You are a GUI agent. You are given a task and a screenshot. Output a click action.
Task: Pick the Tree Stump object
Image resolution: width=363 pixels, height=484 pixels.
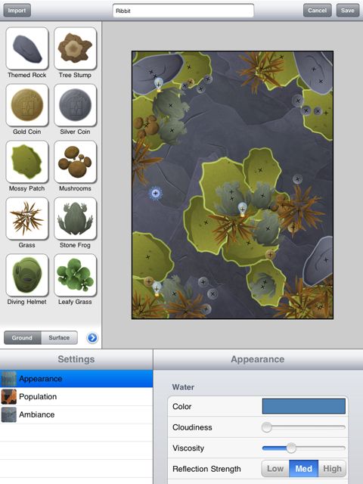click(x=76, y=48)
